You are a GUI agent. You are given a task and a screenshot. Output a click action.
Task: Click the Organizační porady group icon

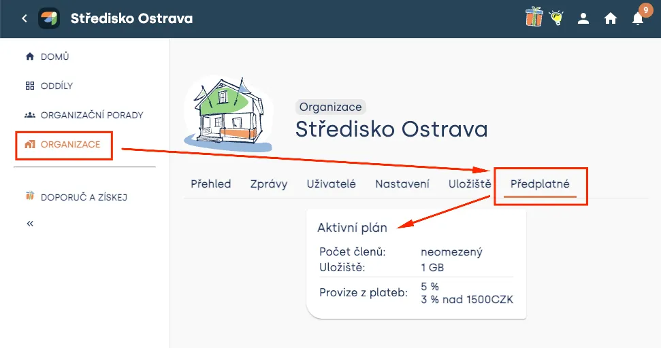coord(30,115)
